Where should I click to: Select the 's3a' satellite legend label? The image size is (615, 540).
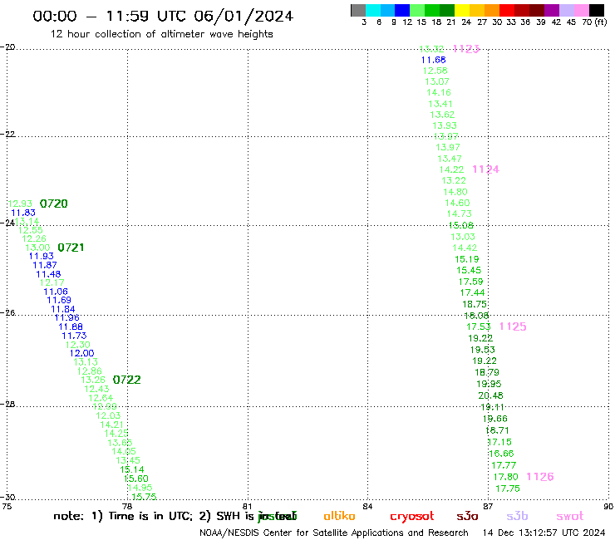coord(467,516)
